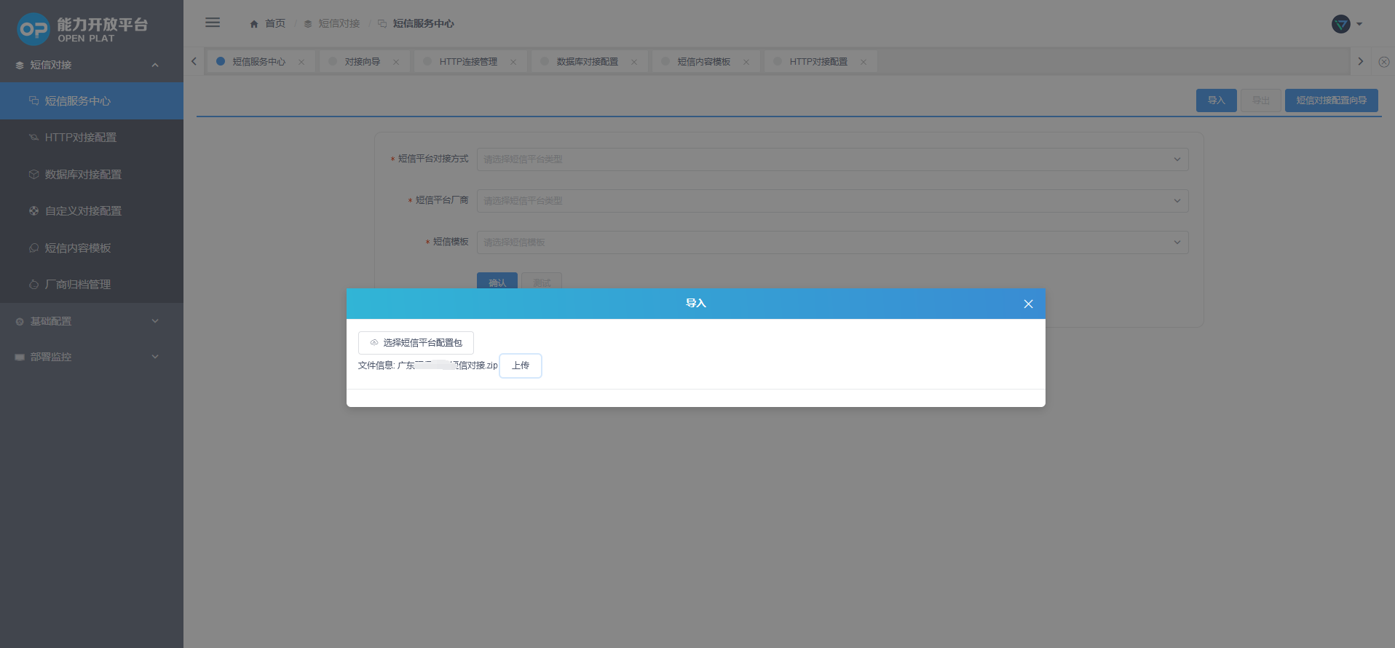This screenshot has height=648, width=1395.
Task: Go to 首页 breadcrumb link
Action: [275, 24]
